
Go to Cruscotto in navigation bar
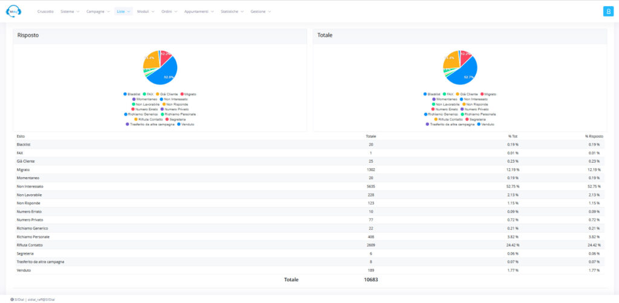[45, 11]
